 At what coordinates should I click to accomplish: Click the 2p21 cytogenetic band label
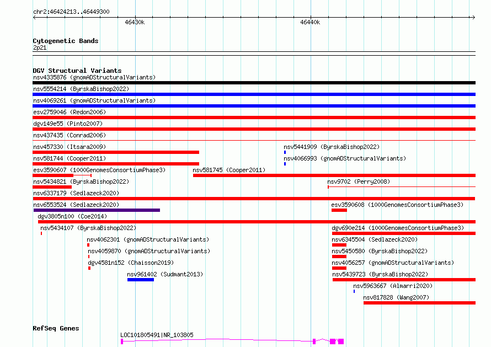(x=40, y=47)
